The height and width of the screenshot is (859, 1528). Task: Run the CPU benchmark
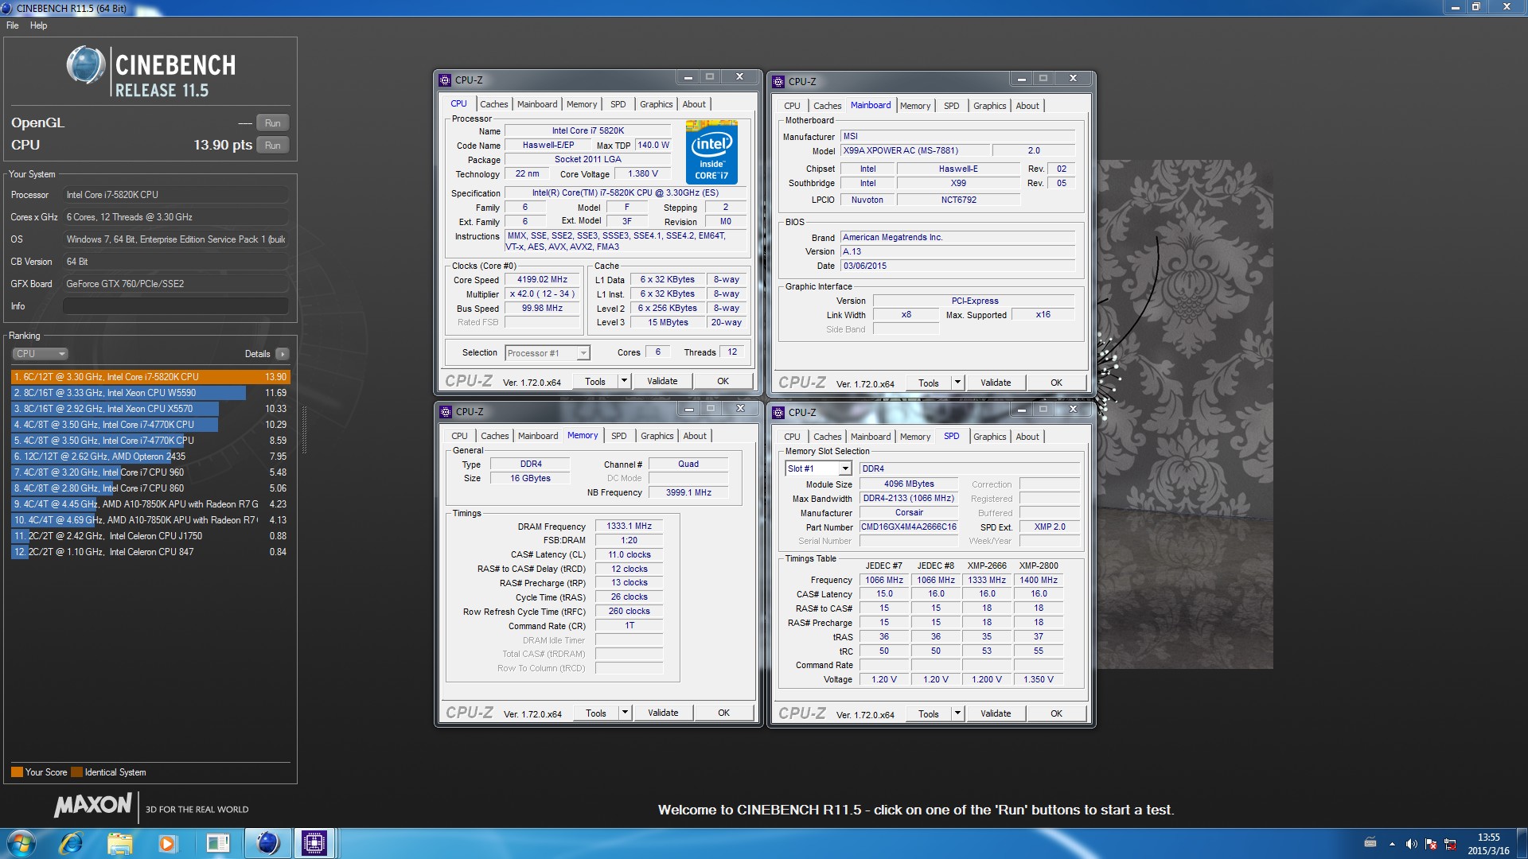pos(273,146)
